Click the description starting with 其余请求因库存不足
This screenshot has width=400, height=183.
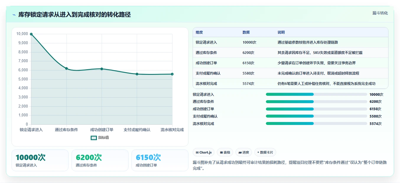point(320,53)
